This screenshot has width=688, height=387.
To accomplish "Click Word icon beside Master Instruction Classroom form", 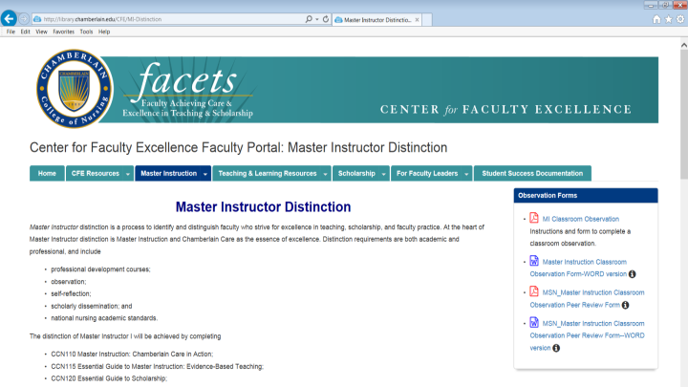I will coord(534,261).
